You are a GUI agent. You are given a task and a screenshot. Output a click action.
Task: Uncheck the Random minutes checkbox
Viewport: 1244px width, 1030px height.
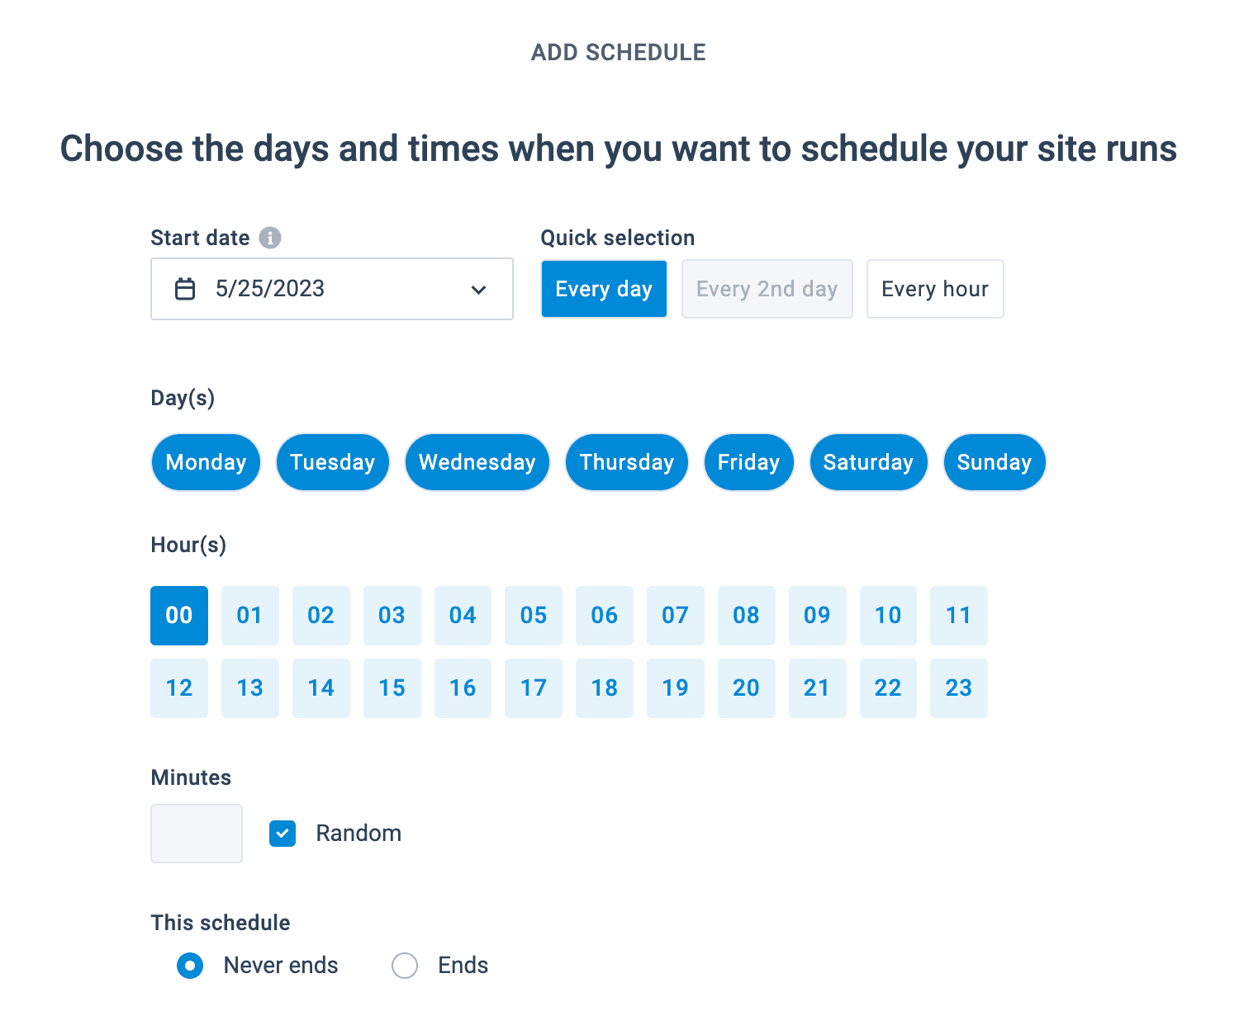tap(283, 834)
